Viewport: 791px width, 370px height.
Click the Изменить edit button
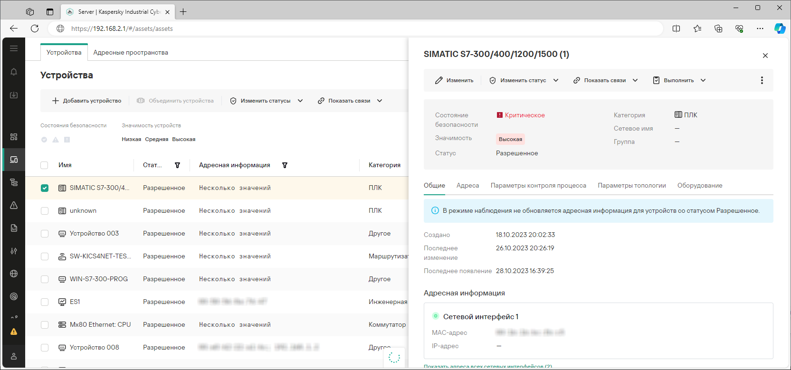tap(454, 80)
